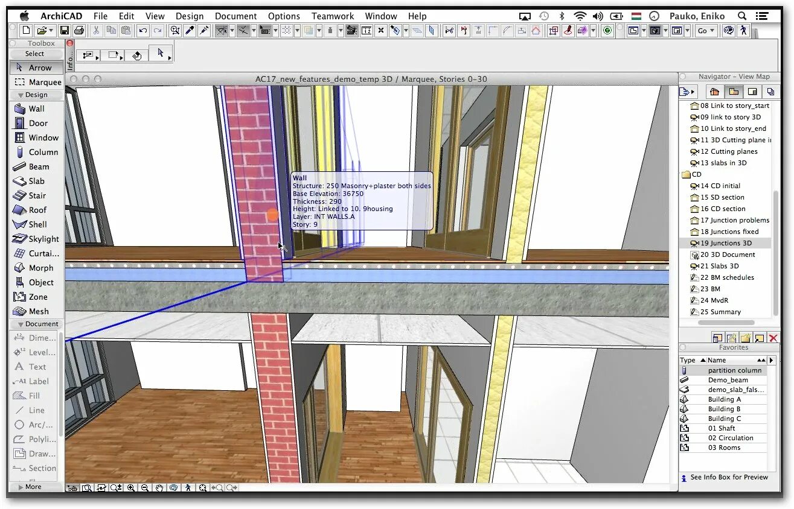Activate the Curtain Wall tool

[x=36, y=253]
